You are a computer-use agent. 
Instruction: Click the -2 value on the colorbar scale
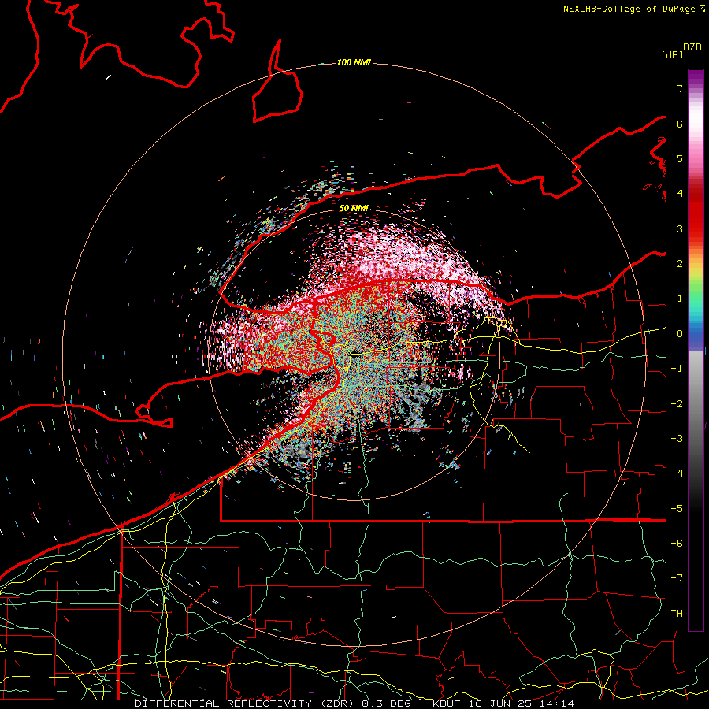tap(677, 404)
